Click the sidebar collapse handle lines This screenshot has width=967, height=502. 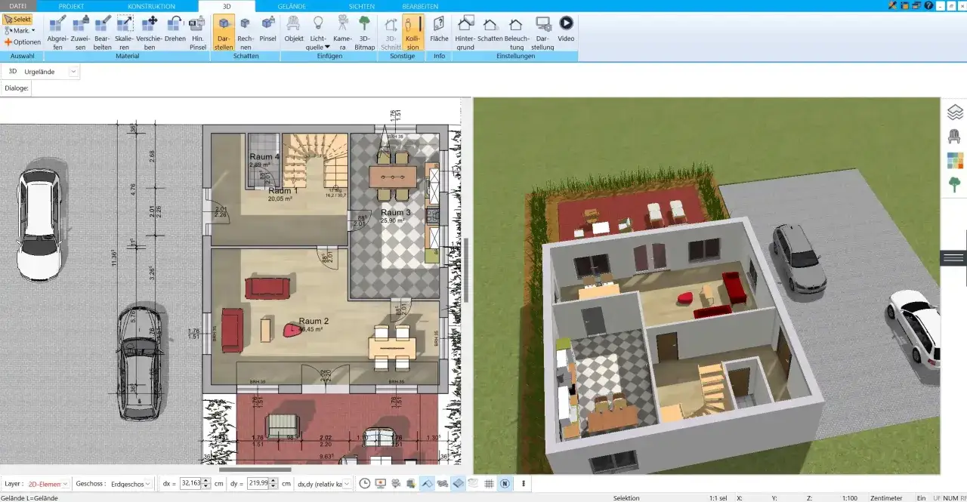click(954, 257)
